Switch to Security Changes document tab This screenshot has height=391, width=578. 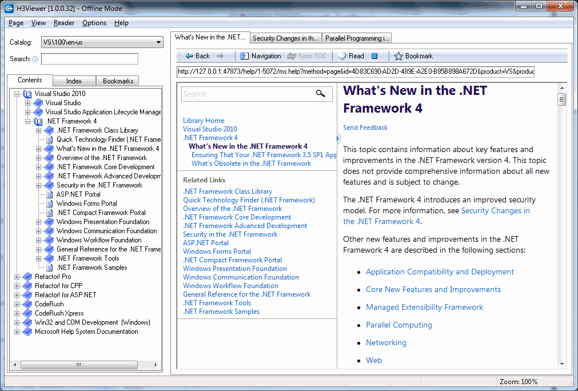coord(286,38)
